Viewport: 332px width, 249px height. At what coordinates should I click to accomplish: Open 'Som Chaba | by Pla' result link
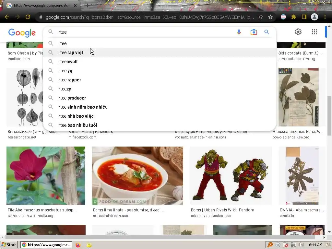[x=25, y=53]
